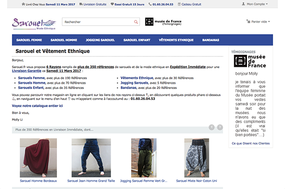Click Sarouel Homme Bordeaux product title
Image resolution: width=285 pixels, height=189 pixels.
point(38,181)
